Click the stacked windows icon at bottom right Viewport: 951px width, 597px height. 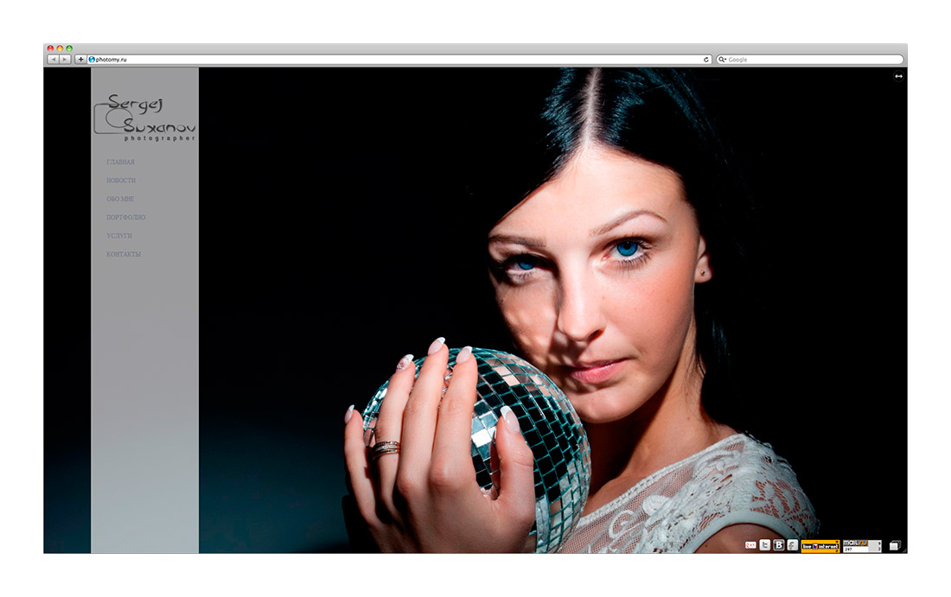tap(895, 545)
